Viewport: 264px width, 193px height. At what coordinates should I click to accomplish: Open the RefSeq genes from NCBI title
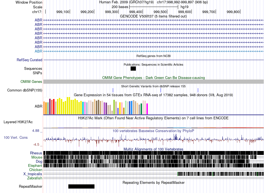tap(153, 56)
